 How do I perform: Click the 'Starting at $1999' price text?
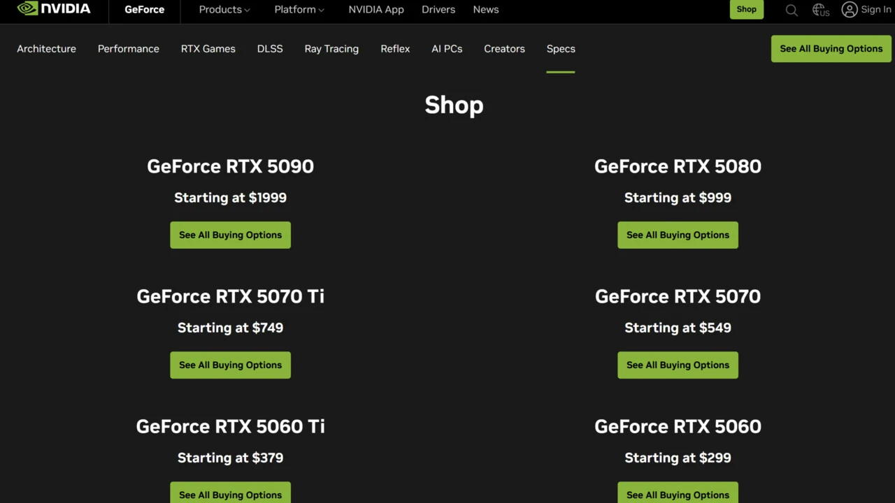(230, 198)
